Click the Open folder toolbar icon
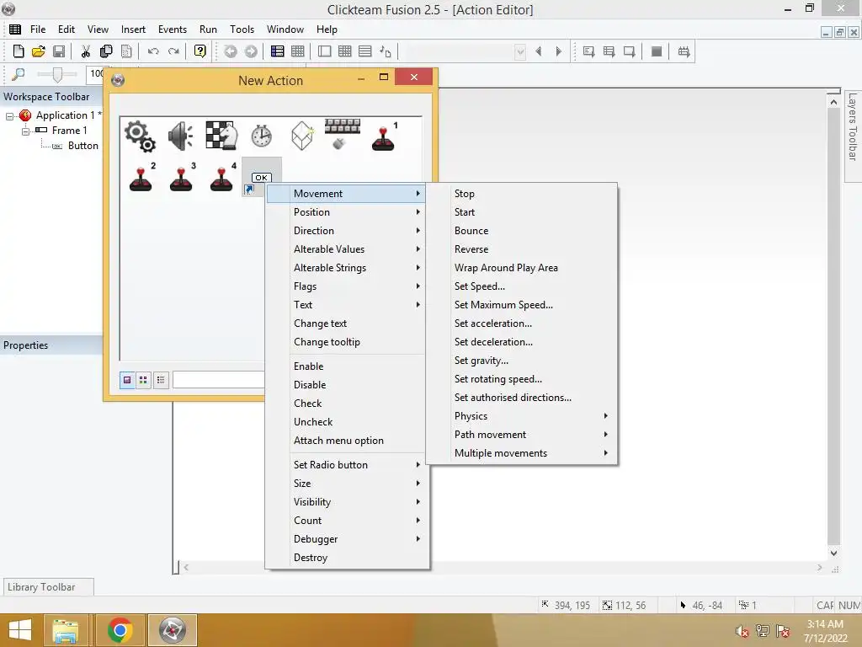The height and width of the screenshot is (647, 862). (39, 51)
